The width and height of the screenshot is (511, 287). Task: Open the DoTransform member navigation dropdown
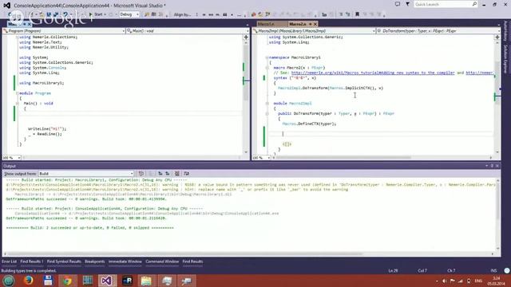point(438,31)
